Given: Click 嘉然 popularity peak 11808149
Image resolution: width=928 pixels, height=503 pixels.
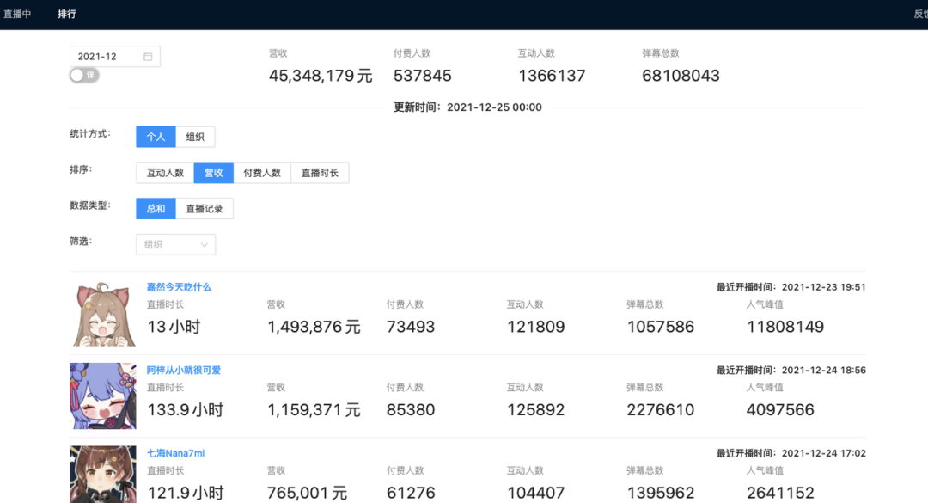Looking at the screenshot, I should (785, 327).
